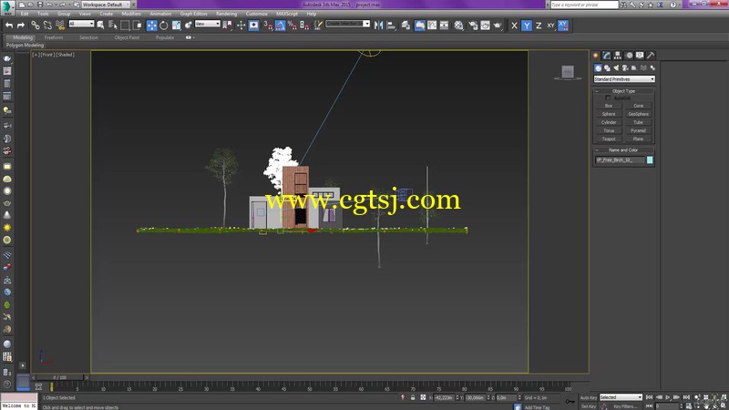Open the selection filter All dropdown
The width and height of the screenshot is (729, 410).
(81, 24)
